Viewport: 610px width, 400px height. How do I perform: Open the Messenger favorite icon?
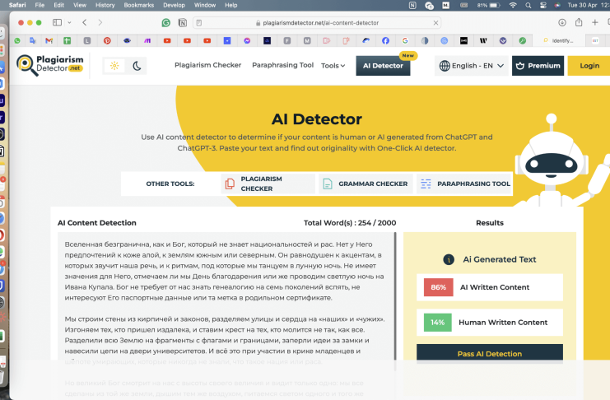(247, 40)
